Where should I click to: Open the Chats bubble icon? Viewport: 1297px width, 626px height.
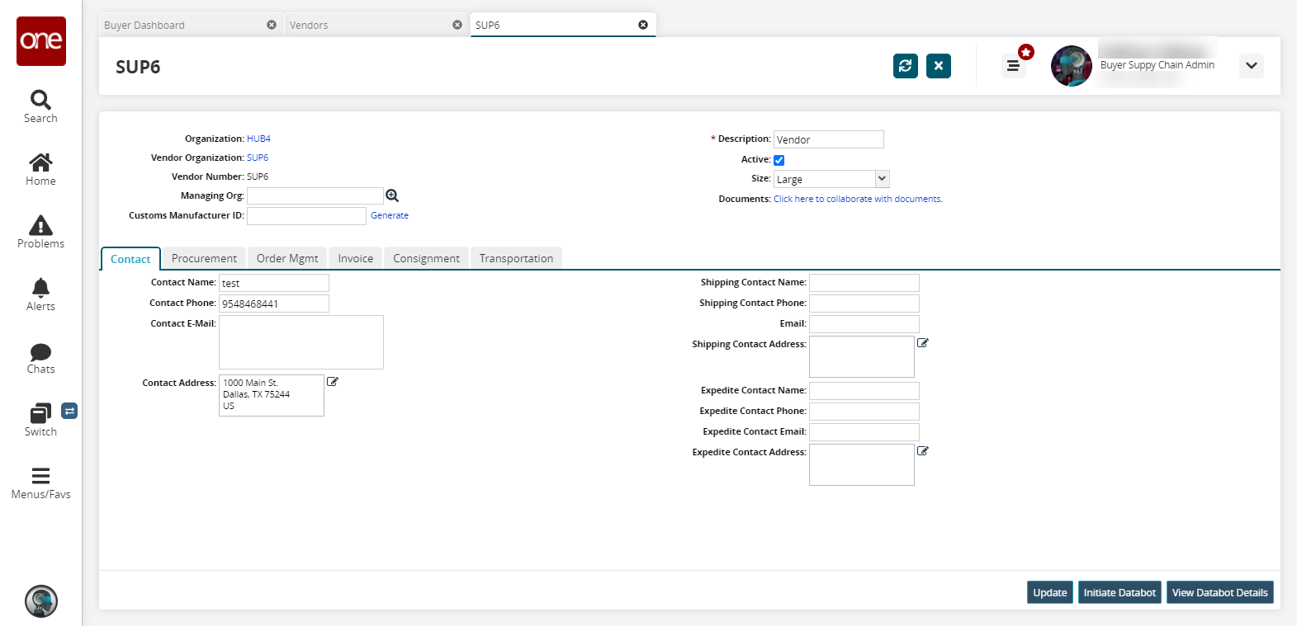tap(40, 352)
